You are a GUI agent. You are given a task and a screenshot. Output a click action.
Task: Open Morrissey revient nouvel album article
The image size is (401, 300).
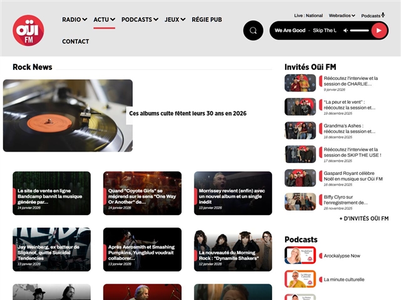click(233, 193)
